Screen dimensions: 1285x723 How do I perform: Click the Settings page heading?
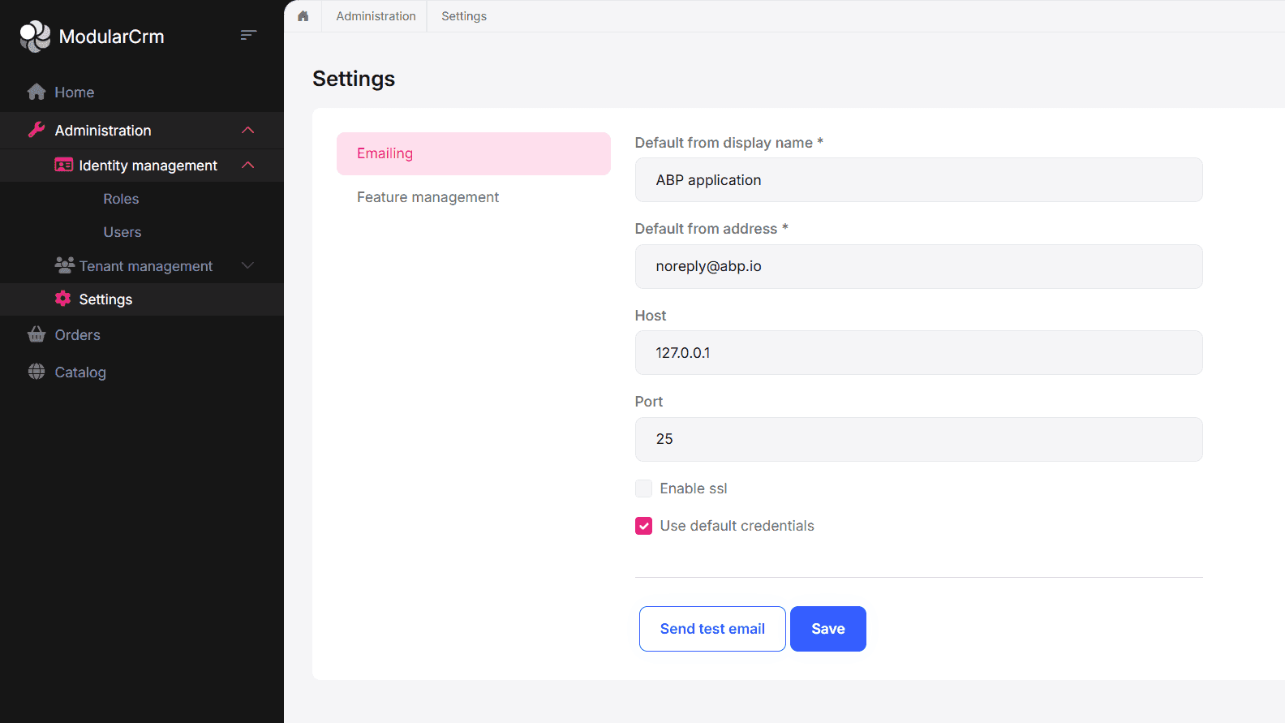pyautogui.click(x=354, y=79)
